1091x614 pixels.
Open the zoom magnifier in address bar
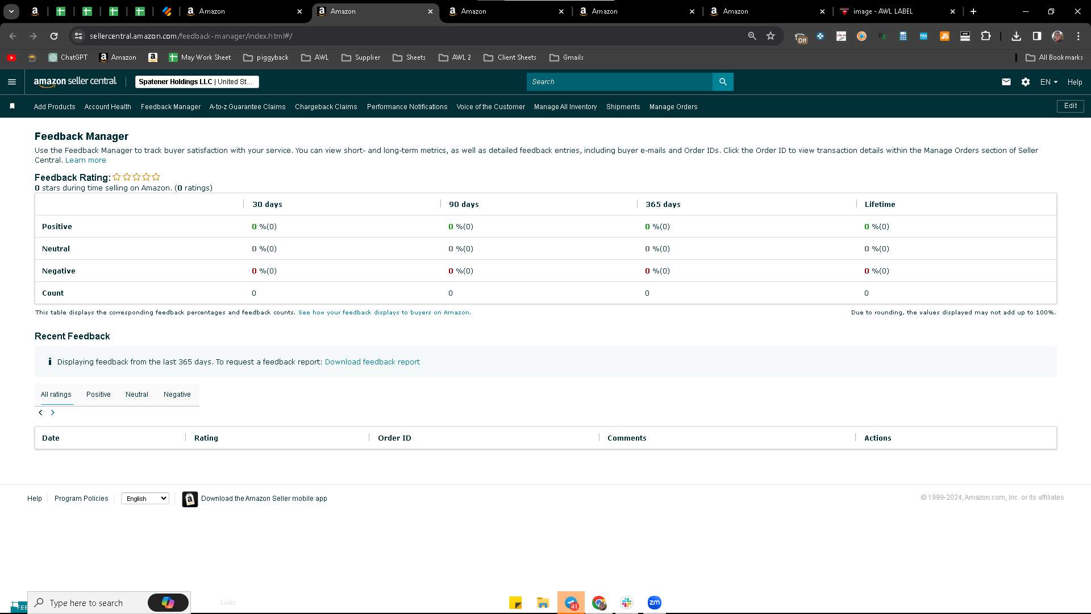752,36
